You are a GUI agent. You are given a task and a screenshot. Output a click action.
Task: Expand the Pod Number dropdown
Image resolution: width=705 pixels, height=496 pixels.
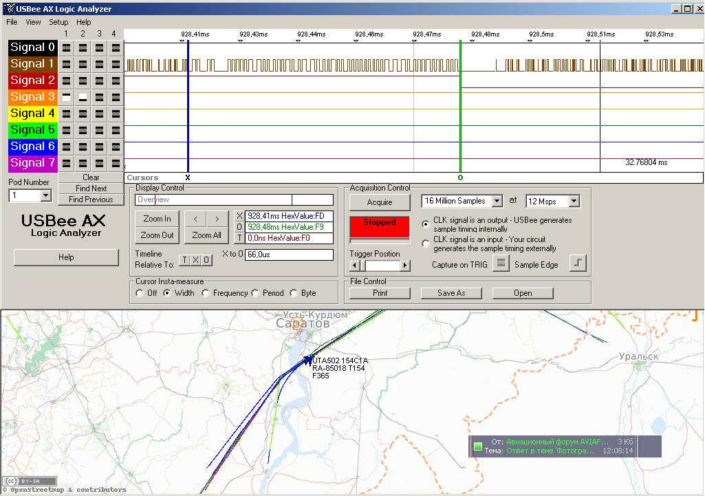tap(45, 195)
